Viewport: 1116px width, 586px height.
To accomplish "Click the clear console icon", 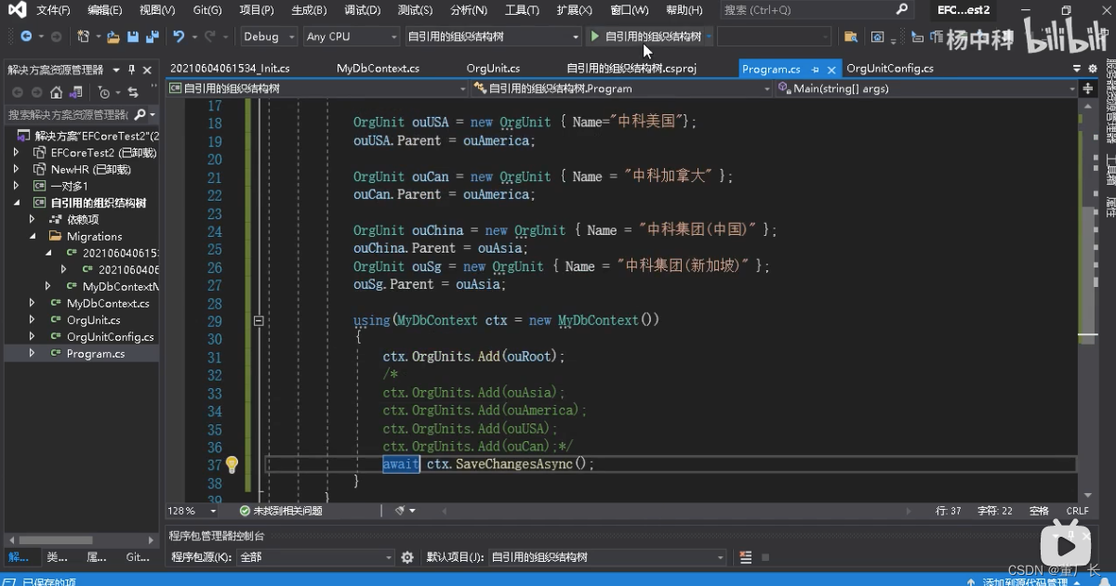I will pyautogui.click(x=745, y=557).
